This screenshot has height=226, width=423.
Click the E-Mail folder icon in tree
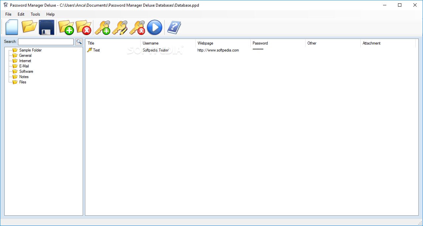15,66
